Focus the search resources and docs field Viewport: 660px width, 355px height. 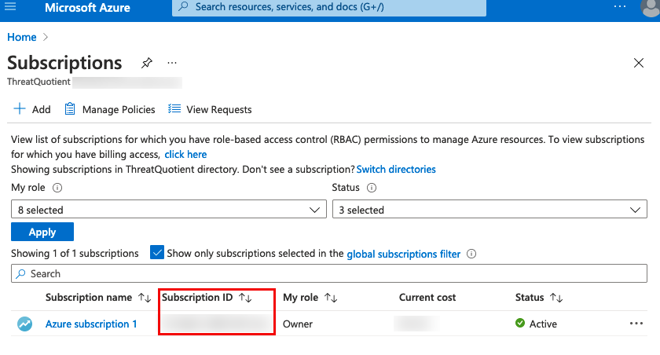pyautogui.click(x=328, y=7)
